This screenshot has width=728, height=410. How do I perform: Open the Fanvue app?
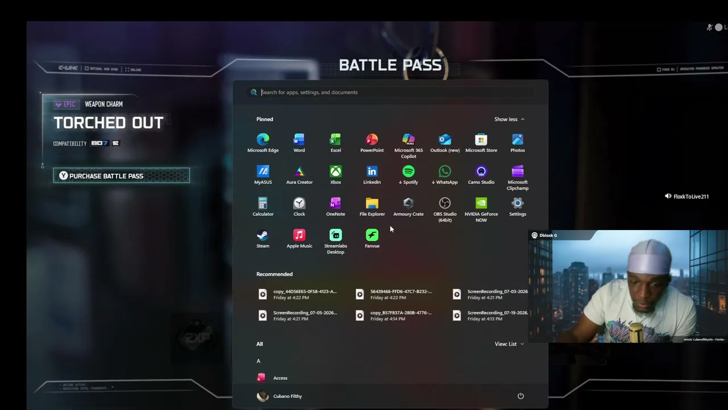coord(372,239)
